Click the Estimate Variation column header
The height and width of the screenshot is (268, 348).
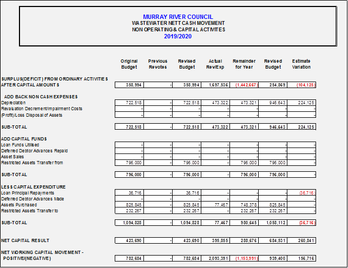pyautogui.click(x=301, y=64)
